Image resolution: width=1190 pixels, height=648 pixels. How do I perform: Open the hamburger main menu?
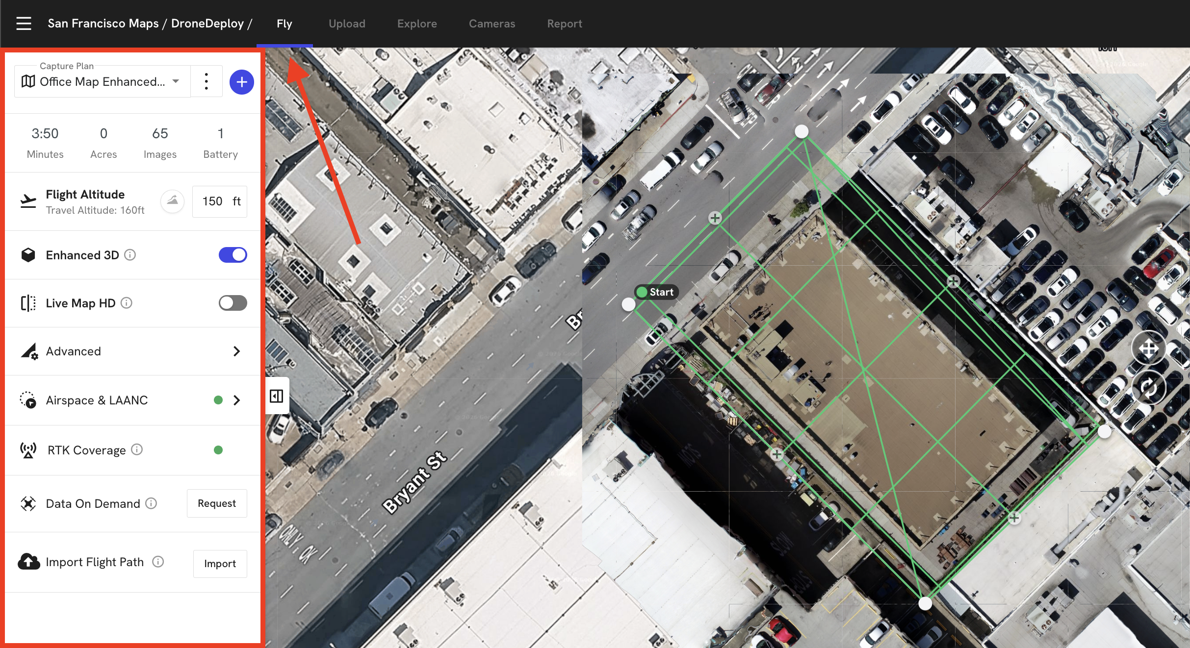(x=24, y=24)
